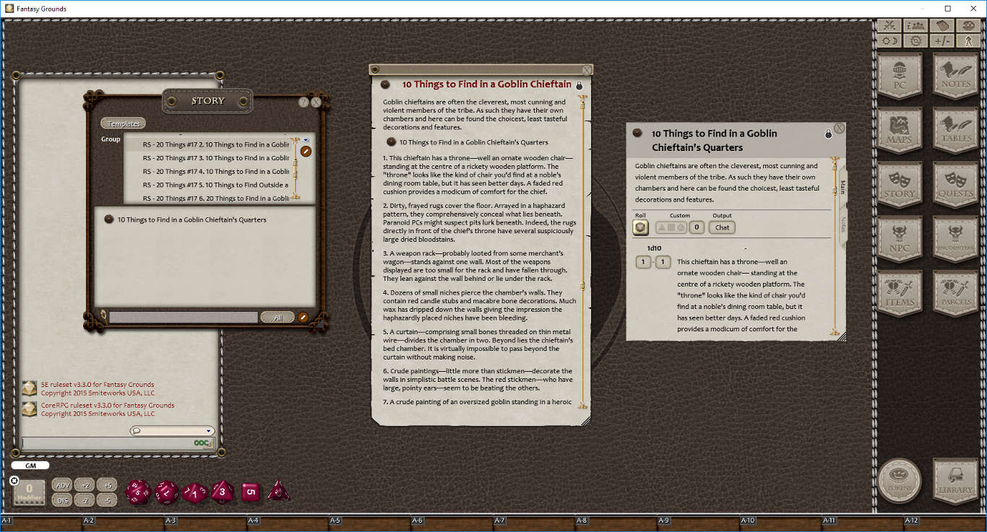The image size is (987, 532).
Task: Toggle the padlock on the 10 Things story window
Action: point(578,84)
